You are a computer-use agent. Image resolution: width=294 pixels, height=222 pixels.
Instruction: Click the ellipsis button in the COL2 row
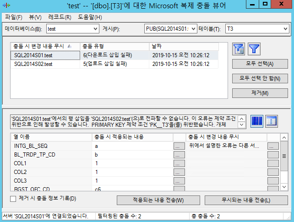(x=179, y=172)
